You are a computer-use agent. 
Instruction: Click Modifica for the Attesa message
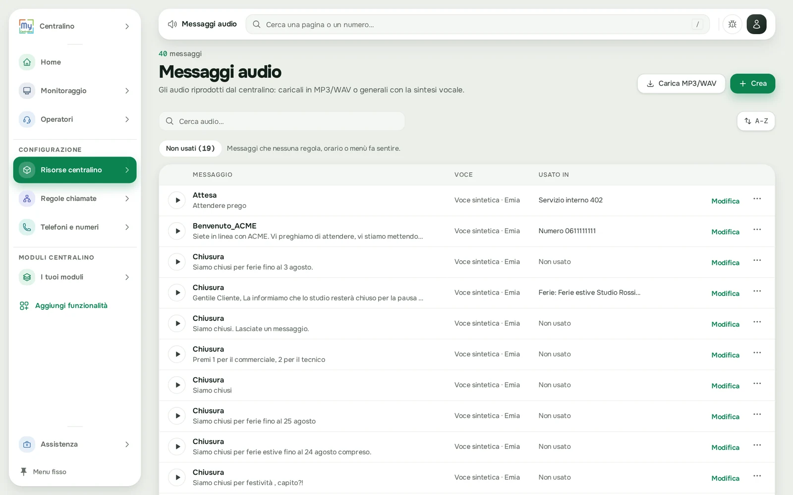725,201
